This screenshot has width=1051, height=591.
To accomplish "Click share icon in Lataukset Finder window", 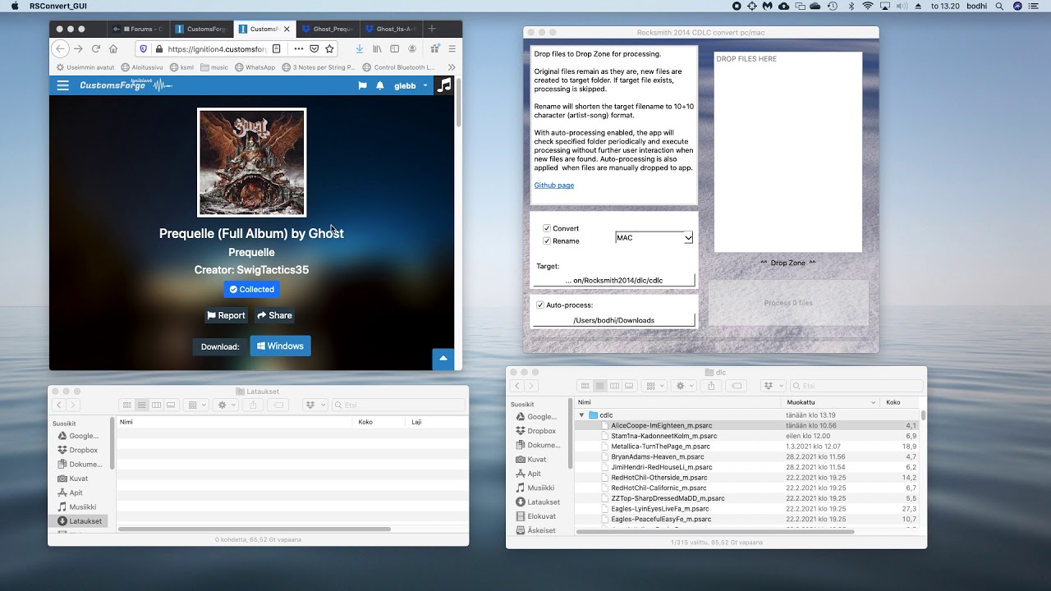I will tap(253, 405).
